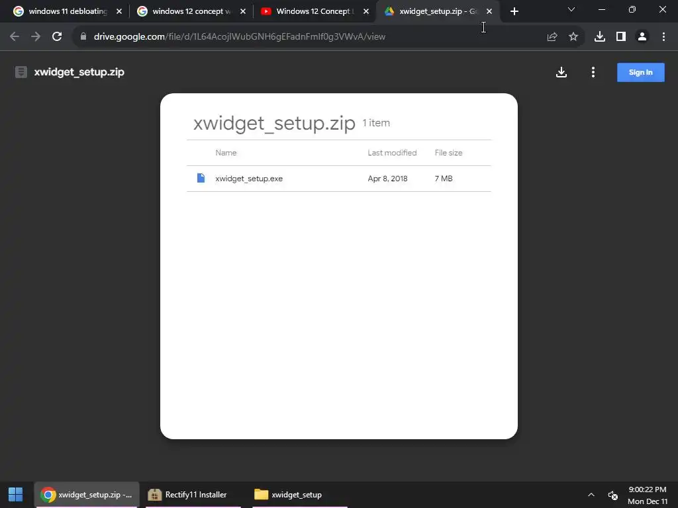Screen dimensions: 678x508
Task: Download xwidget_setup.zip from the Drive header
Action: [x=561, y=72]
